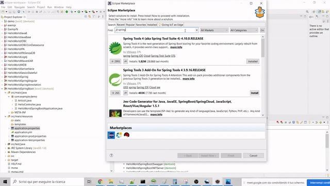This screenshot has height=186, width=330.
Task: Select the Red Hat marketplace icon
Action: 126,135
